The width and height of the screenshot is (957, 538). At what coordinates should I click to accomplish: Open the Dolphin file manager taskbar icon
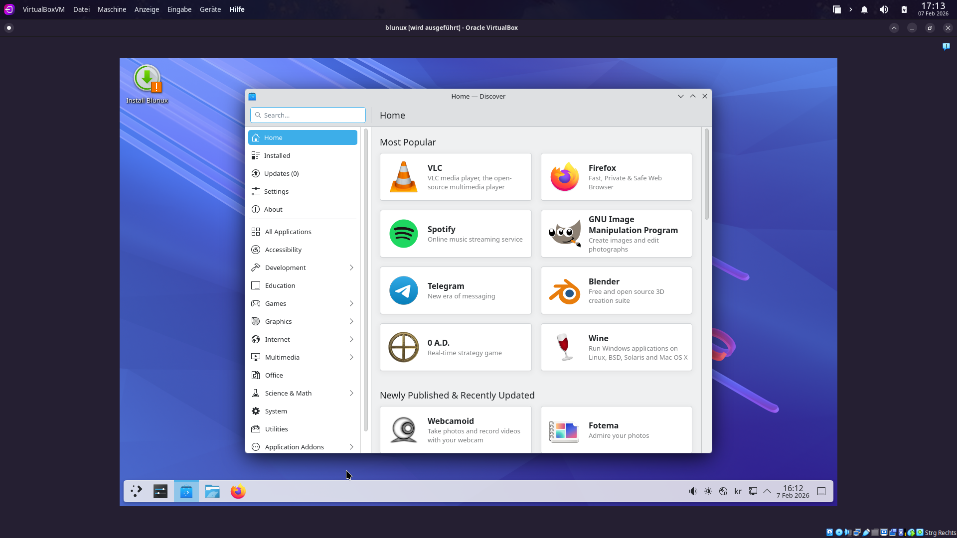pyautogui.click(x=212, y=492)
